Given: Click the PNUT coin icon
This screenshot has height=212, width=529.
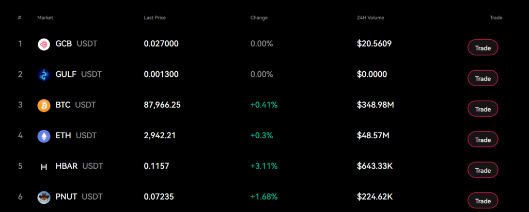Looking at the screenshot, I should (44, 197).
